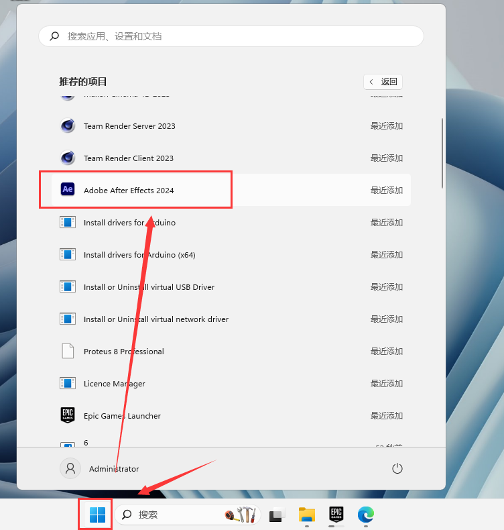Select the Adobe After Effects 2024 text
This screenshot has width=504, height=530.
click(x=129, y=191)
